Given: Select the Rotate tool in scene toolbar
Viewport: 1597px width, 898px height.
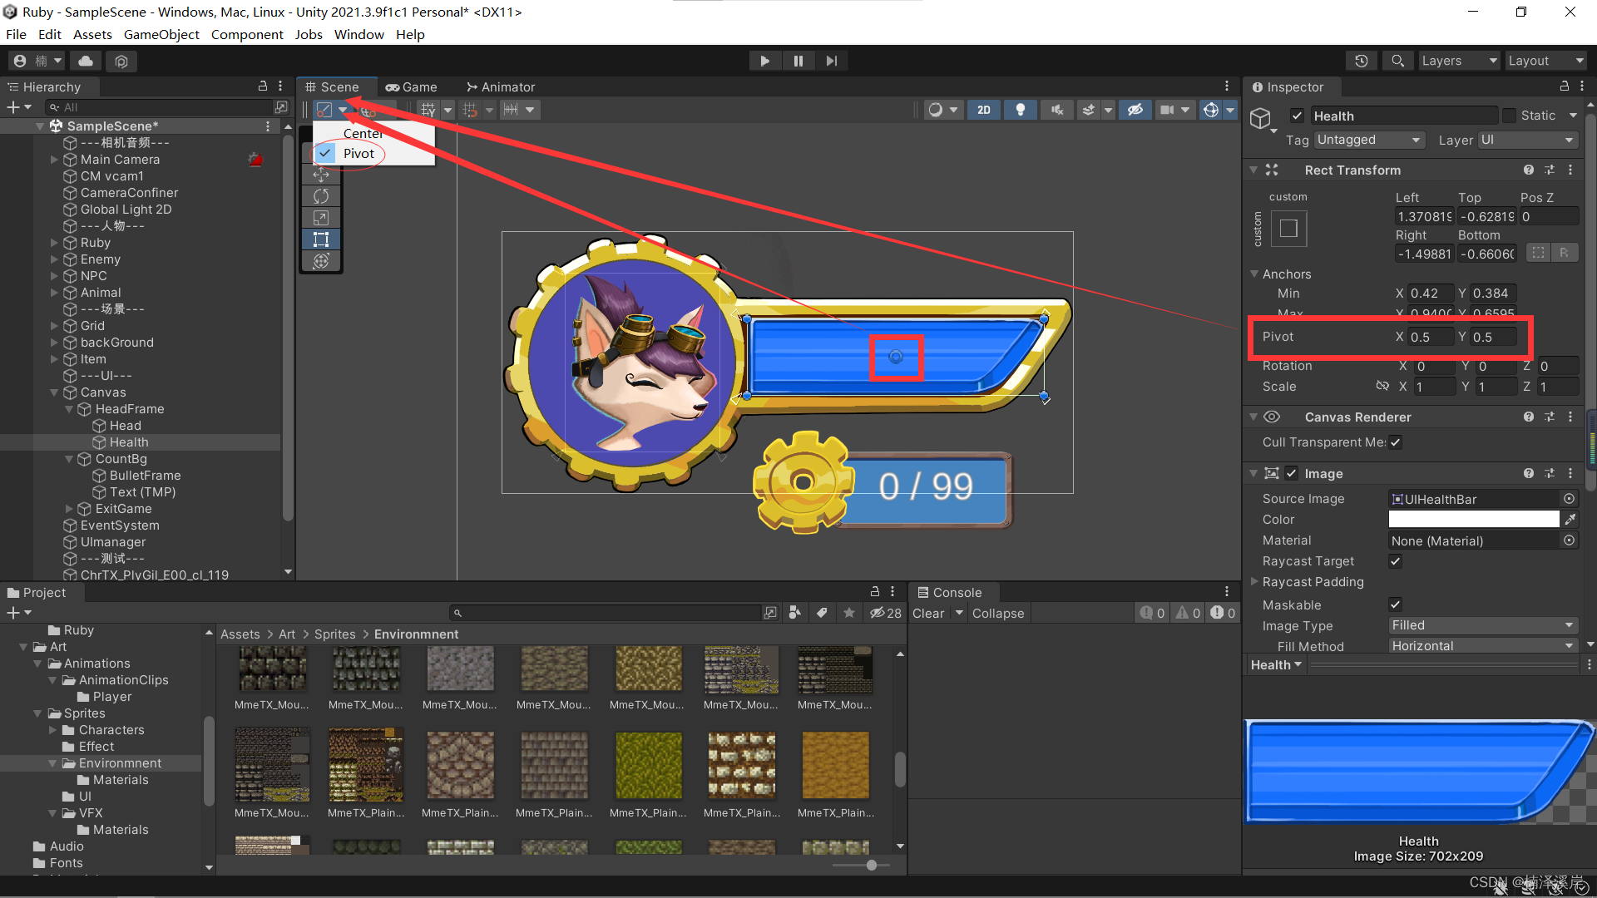Looking at the screenshot, I should (321, 196).
